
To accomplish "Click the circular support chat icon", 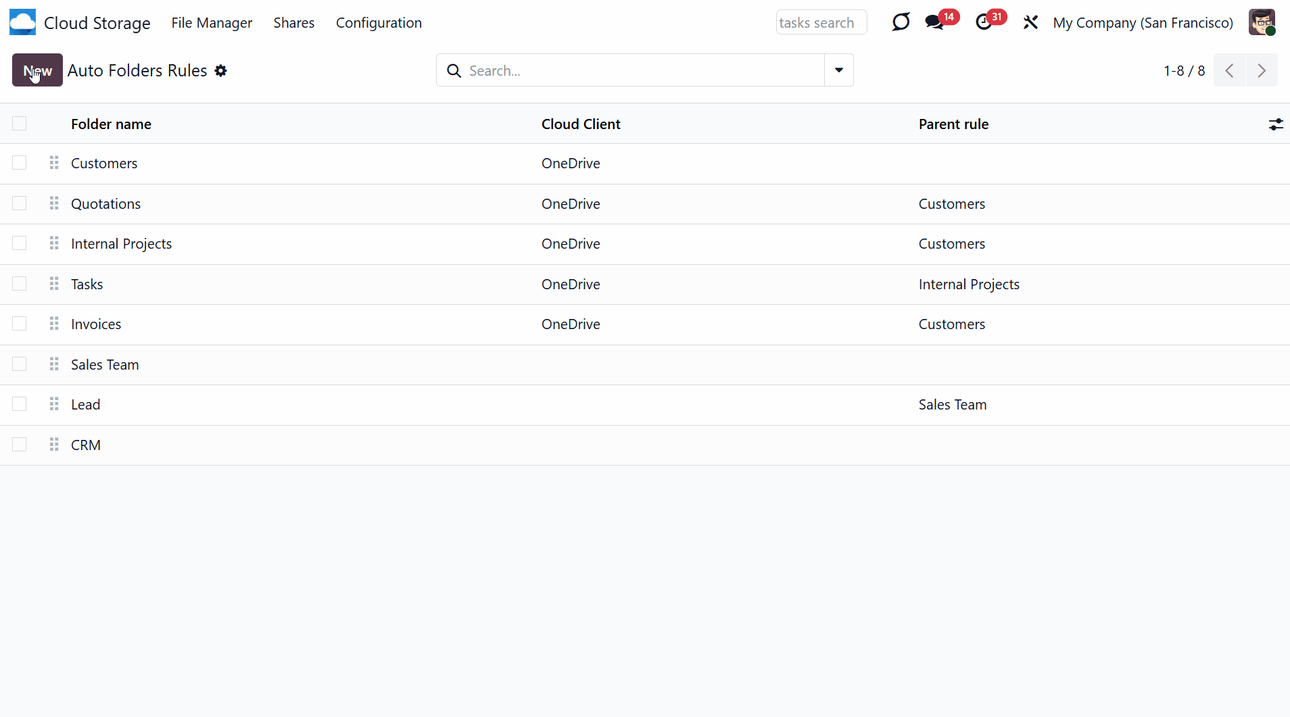I will tap(901, 22).
